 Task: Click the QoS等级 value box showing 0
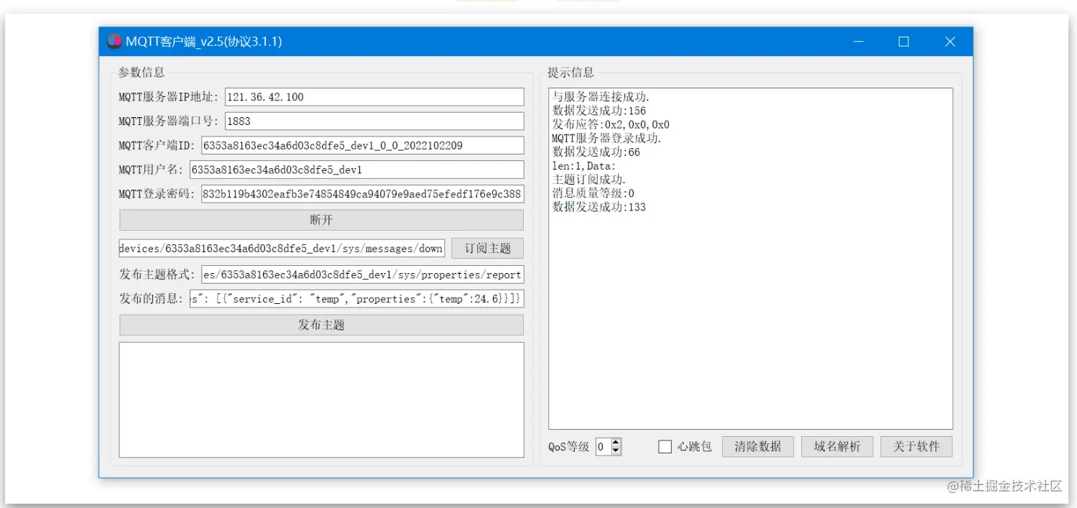point(601,446)
